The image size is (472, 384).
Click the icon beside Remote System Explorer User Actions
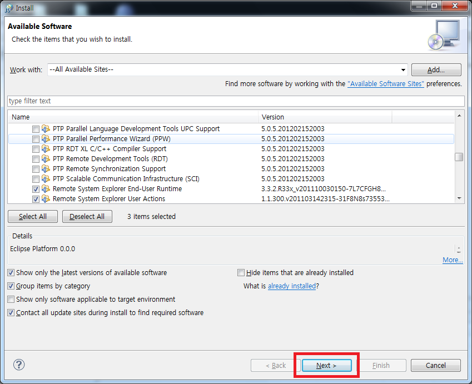tap(46, 199)
